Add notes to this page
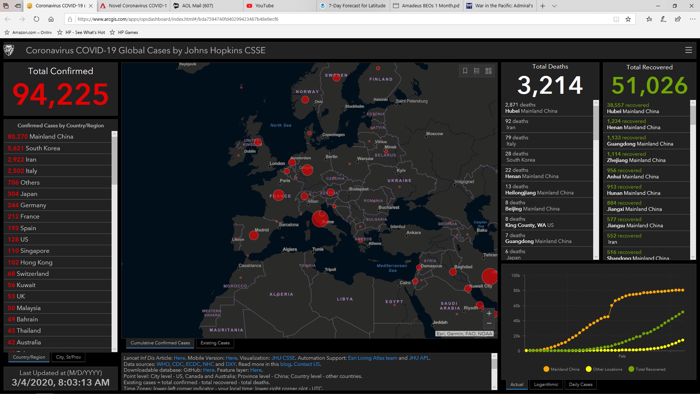 pos(664,19)
